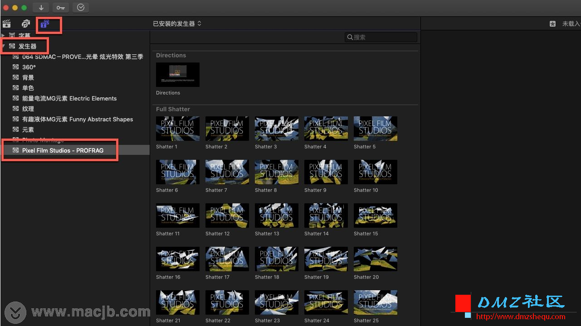Select the Shatter 3 thumbnail
581x326 pixels.
(x=277, y=129)
